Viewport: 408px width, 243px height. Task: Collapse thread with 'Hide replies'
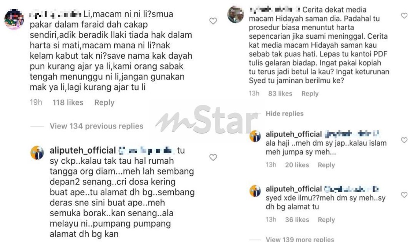click(285, 113)
